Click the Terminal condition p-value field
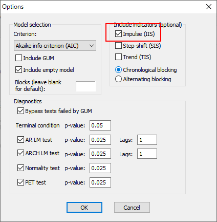 tap(100, 125)
